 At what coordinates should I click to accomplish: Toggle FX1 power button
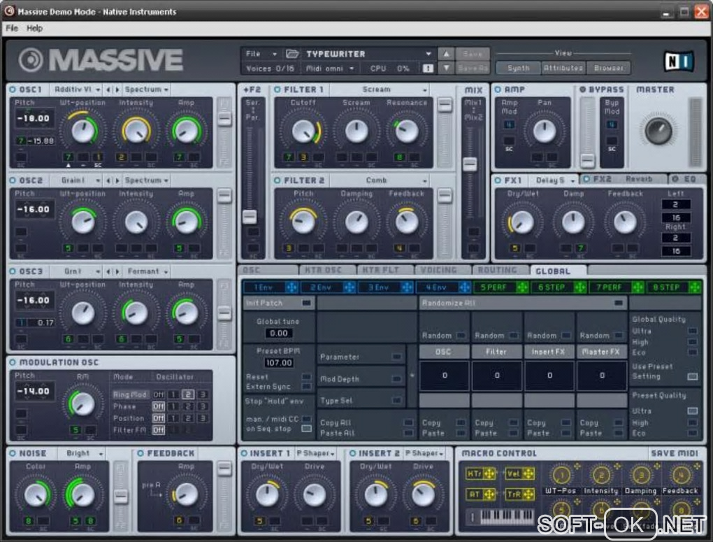[x=498, y=180]
